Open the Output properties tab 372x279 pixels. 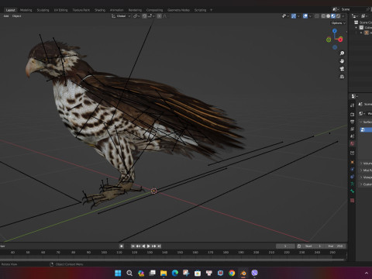pyautogui.click(x=352, y=122)
